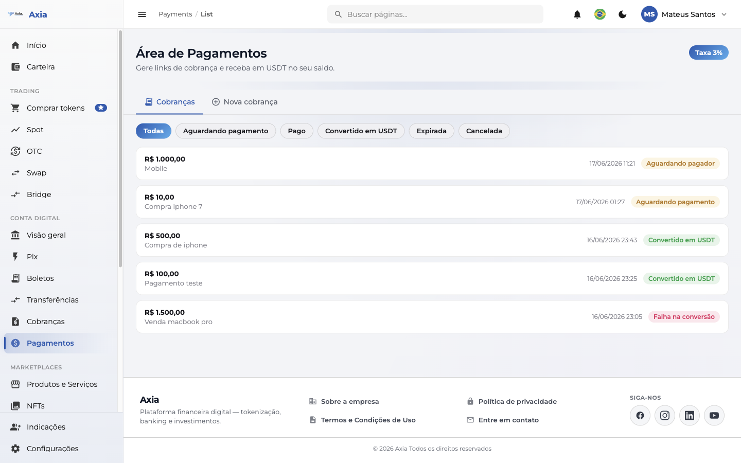Screen dimensions: 741x463
Task: Visit the Facebook page from footer
Action: click(x=640, y=416)
